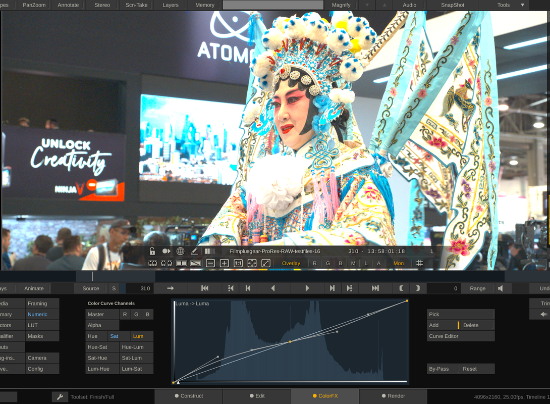This screenshot has width=550, height=404.
Task: Click the white triangle marker below the curve
Action: pyautogui.click(x=178, y=382)
